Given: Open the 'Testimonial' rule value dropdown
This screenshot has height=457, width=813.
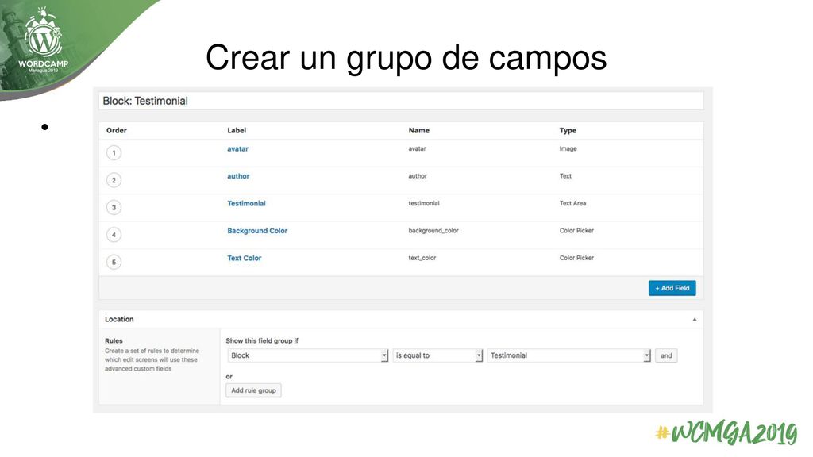Looking at the screenshot, I should coord(568,355).
